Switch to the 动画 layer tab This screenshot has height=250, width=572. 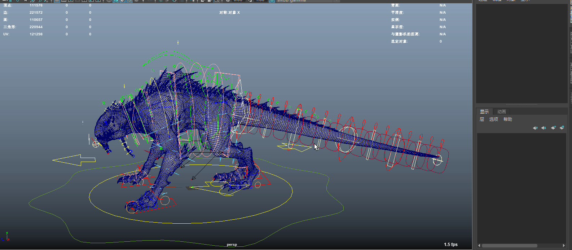(502, 111)
